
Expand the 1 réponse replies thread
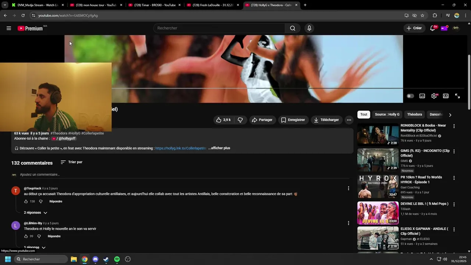35,248
